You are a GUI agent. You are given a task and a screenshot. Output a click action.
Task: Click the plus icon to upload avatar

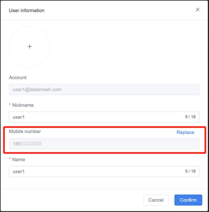(30, 47)
